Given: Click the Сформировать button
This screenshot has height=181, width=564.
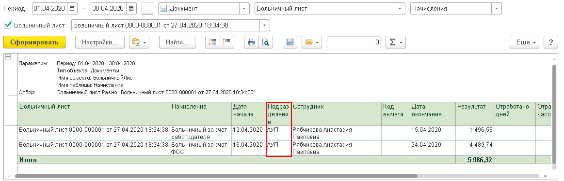Looking at the screenshot, I should pos(34,42).
